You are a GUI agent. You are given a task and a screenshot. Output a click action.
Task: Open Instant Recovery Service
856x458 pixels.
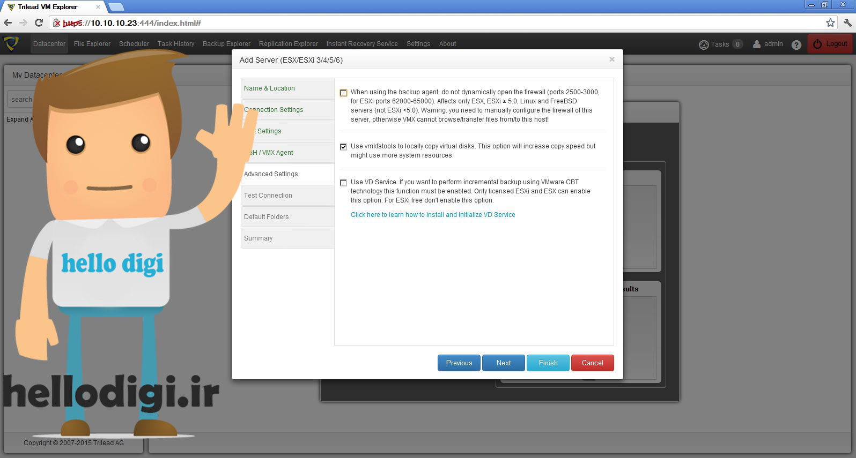coord(362,44)
